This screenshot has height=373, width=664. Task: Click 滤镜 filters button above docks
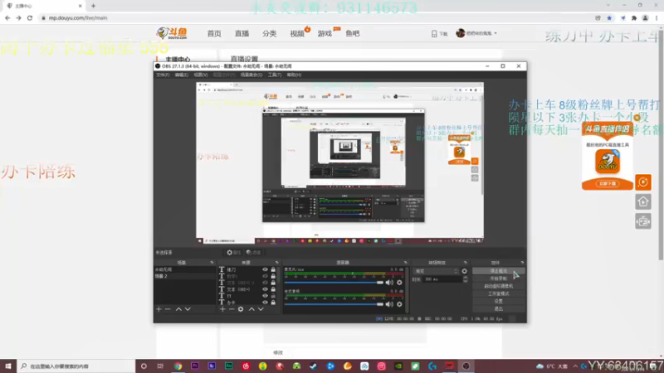coord(254,253)
